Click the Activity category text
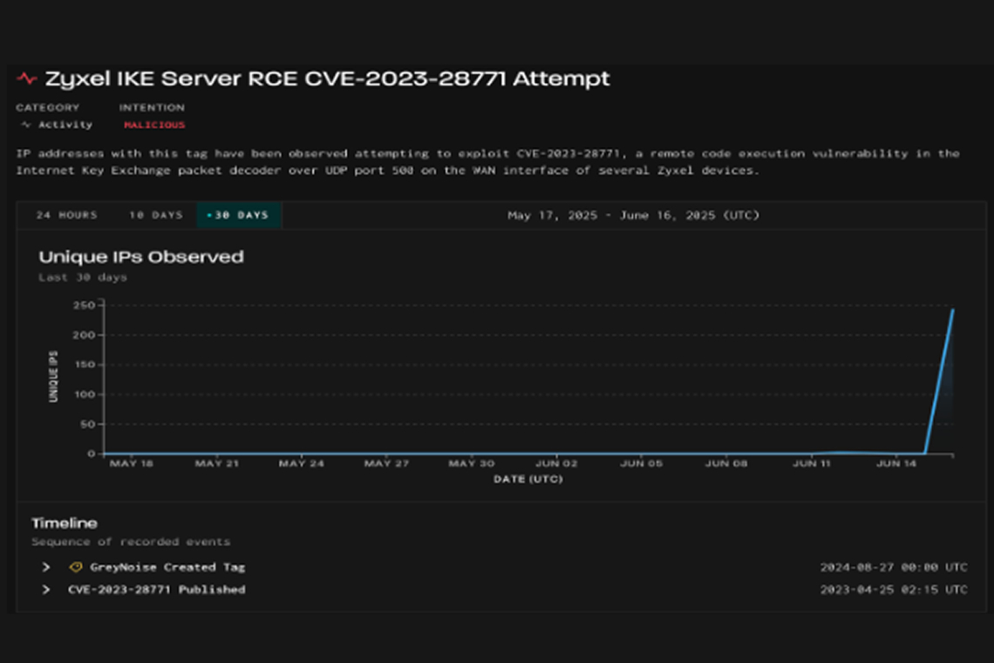Viewport: 994px width, 663px height. coord(65,125)
